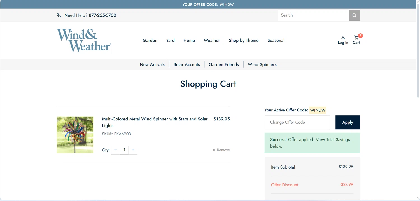Click the quantity value field
Screen dimensions: 420x201
click(x=124, y=150)
